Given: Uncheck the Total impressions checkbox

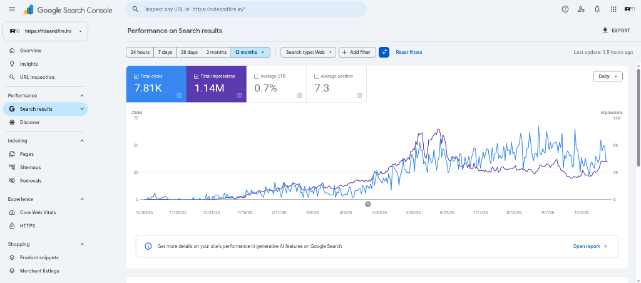Looking at the screenshot, I should click(196, 76).
